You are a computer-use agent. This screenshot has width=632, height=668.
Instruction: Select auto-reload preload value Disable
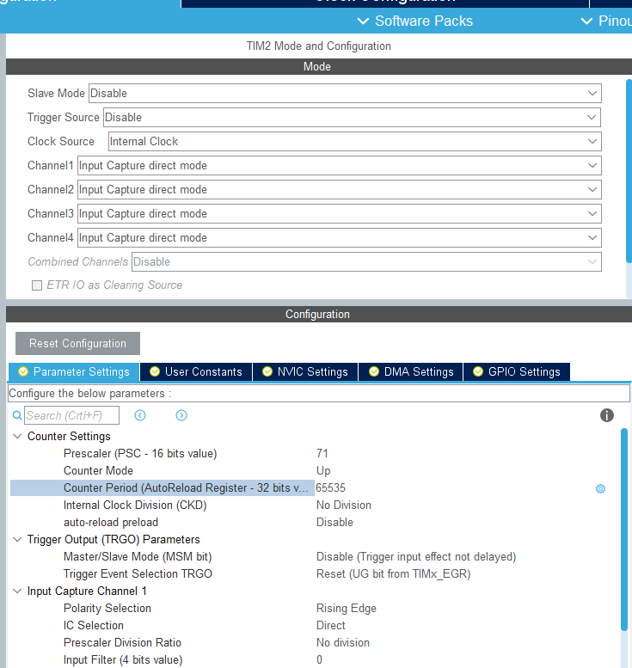point(334,523)
